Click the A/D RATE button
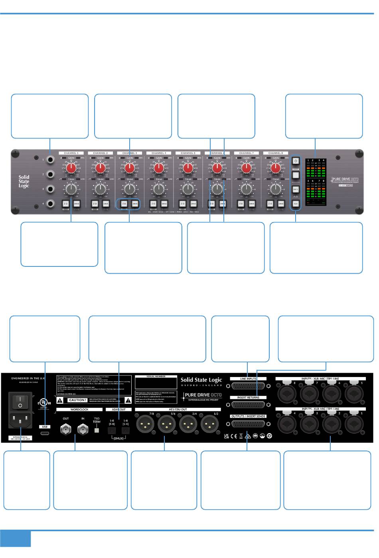The width and height of the screenshot is (379, 558). pos(296,189)
